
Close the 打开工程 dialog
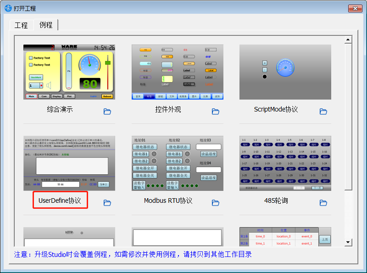[x=355, y=8]
